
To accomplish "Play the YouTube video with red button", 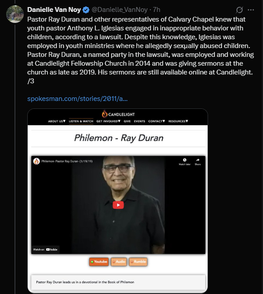I will click(x=118, y=205).
